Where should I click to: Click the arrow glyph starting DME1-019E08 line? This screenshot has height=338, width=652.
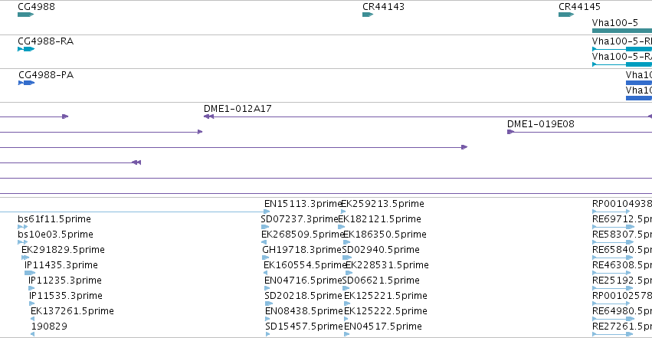510,132
